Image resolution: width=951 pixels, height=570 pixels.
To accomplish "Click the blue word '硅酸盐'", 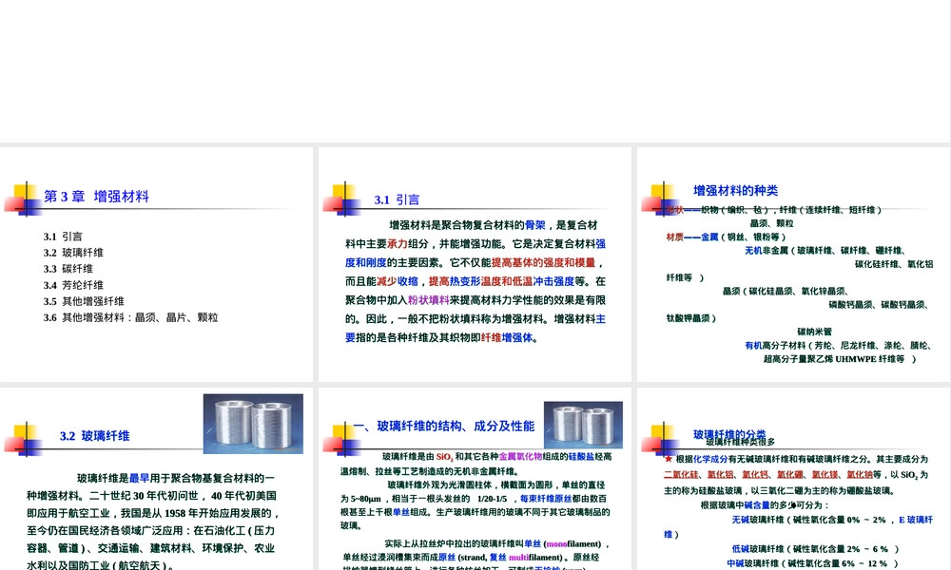I will tap(581, 457).
